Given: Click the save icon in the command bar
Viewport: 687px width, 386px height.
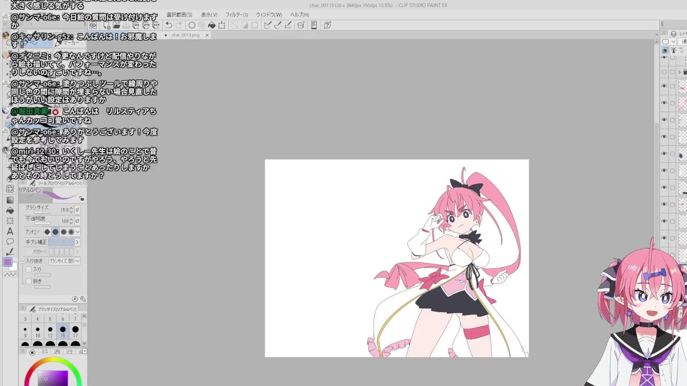Looking at the screenshot, I should (x=126, y=25).
